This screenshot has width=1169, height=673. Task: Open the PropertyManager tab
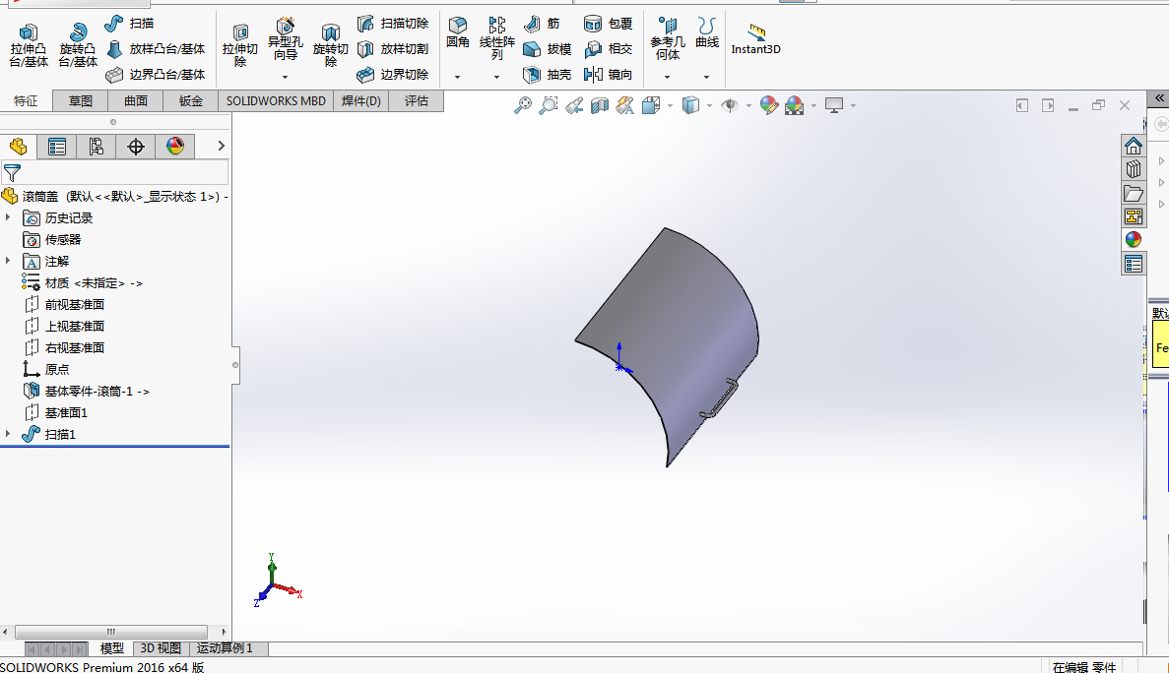(x=57, y=147)
